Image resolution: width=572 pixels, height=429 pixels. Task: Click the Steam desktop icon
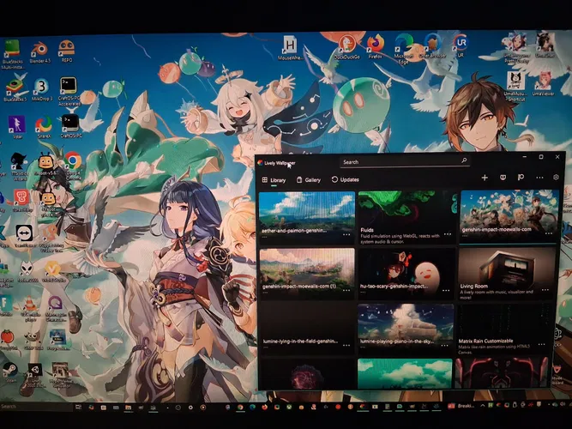(9, 372)
